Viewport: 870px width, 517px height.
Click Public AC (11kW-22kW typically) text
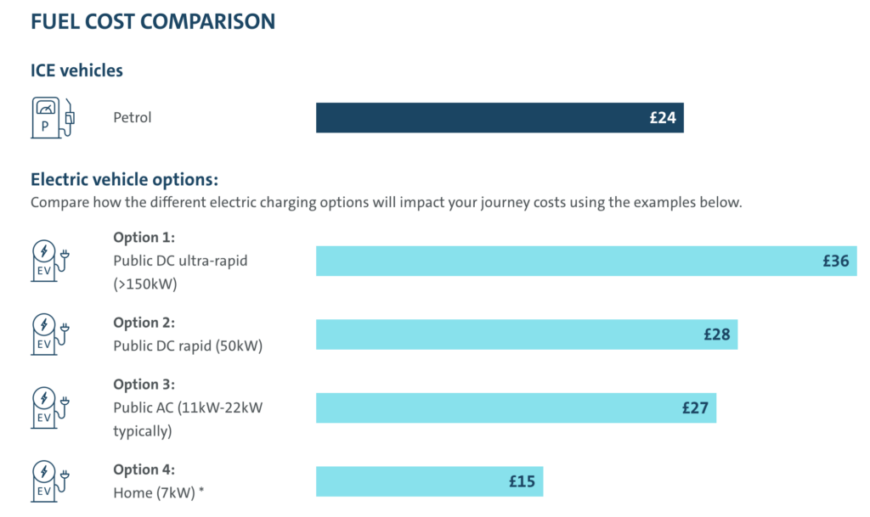tap(188, 419)
